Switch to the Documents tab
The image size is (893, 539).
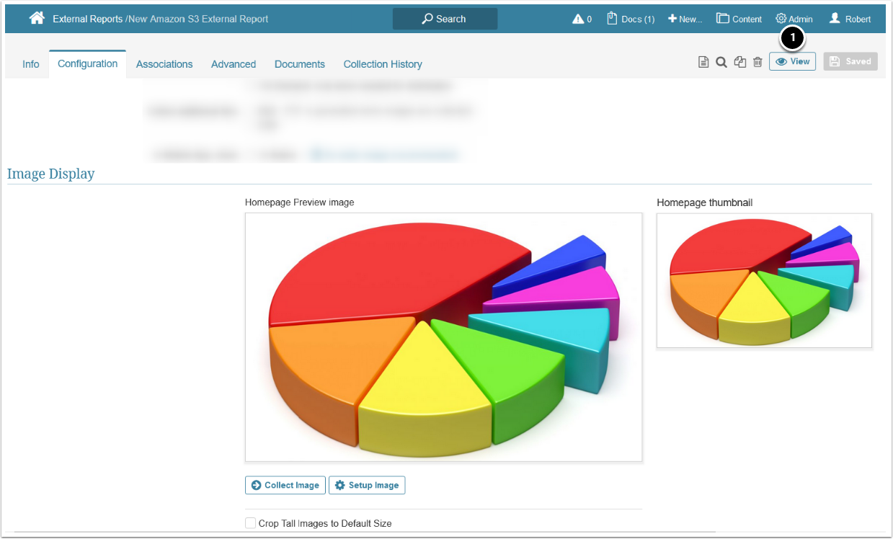pyautogui.click(x=300, y=64)
